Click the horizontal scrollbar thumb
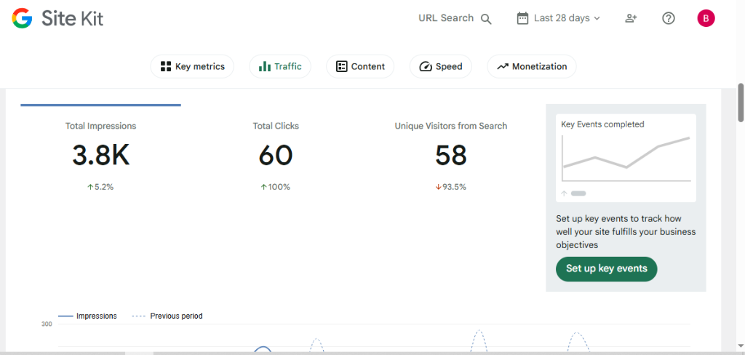Image resolution: width=745 pixels, height=355 pixels. 139,353
